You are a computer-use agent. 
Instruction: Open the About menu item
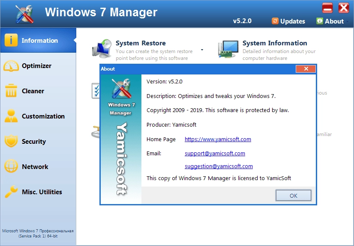(x=330, y=21)
